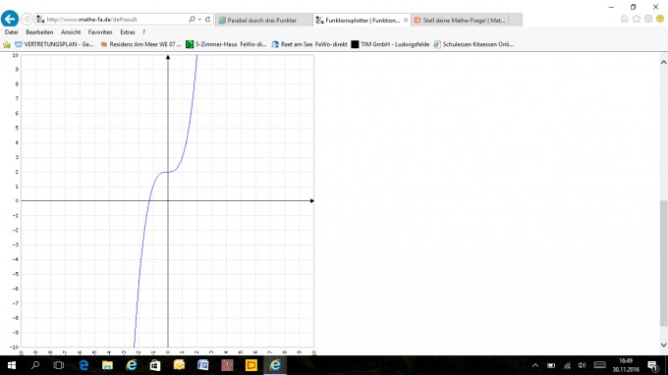Open Favorites star at top right

tap(636, 19)
